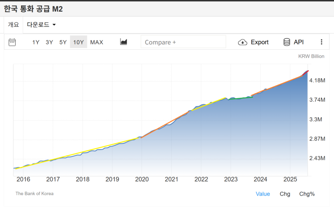Click the 3.3M y-axis label
334x210 pixels.
[316, 120]
